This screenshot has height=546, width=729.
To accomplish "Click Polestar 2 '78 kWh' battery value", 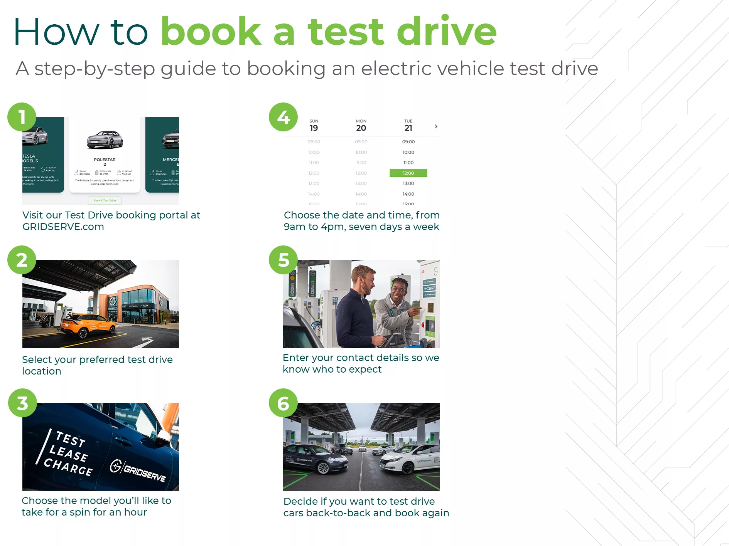I will coord(104,174).
